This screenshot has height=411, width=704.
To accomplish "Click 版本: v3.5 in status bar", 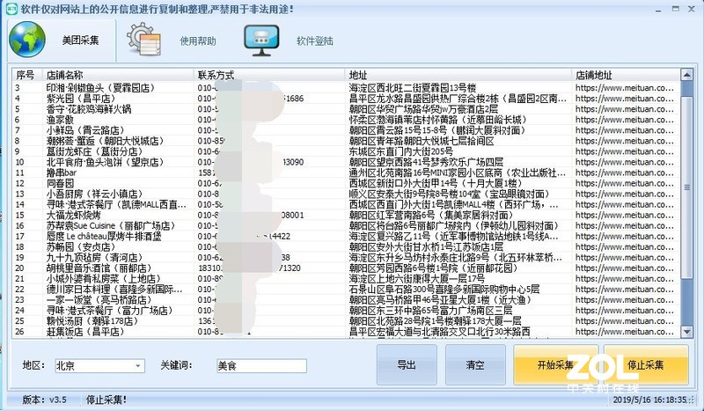I will point(45,400).
